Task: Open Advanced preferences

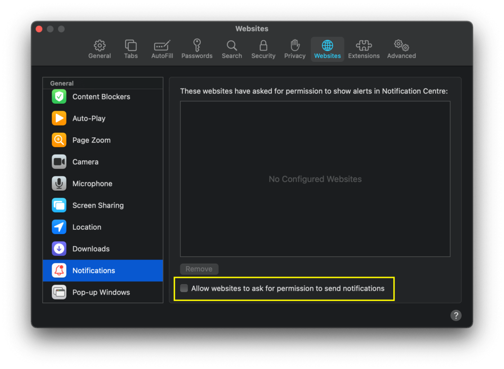Action: click(x=401, y=49)
